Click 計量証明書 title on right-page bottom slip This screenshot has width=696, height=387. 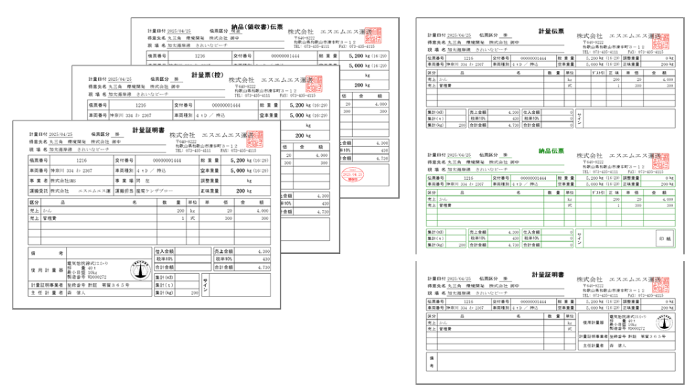point(548,275)
